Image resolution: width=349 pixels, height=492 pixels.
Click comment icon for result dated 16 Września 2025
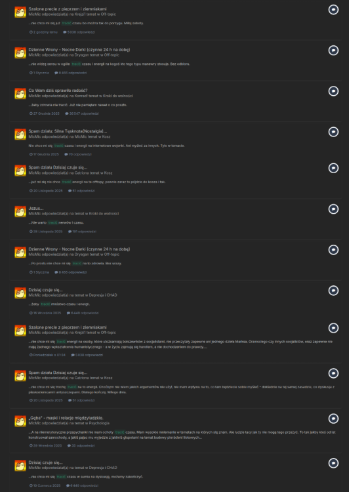click(x=333, y=291)
